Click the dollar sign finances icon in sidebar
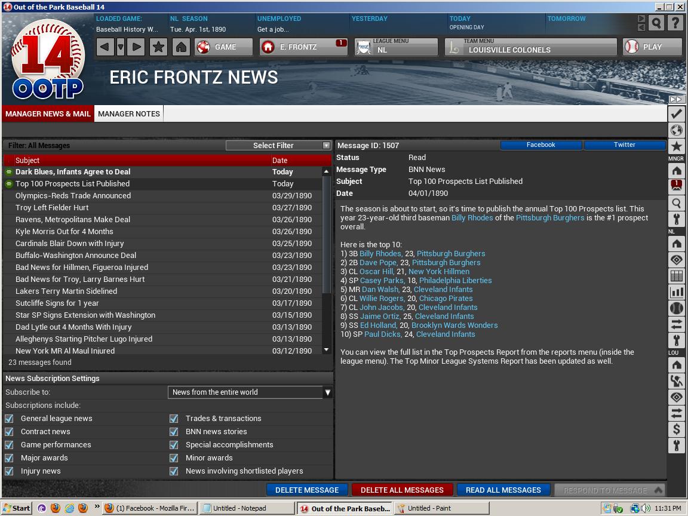The width and height of the screenshot is (688, 516). (x=676, y=429)
